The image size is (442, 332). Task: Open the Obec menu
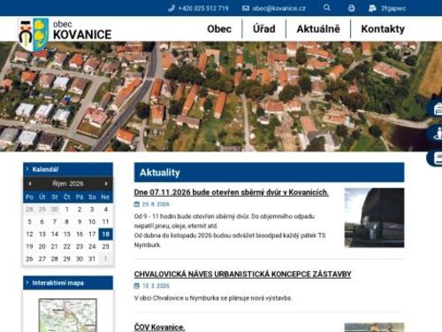tap(219, 29)
